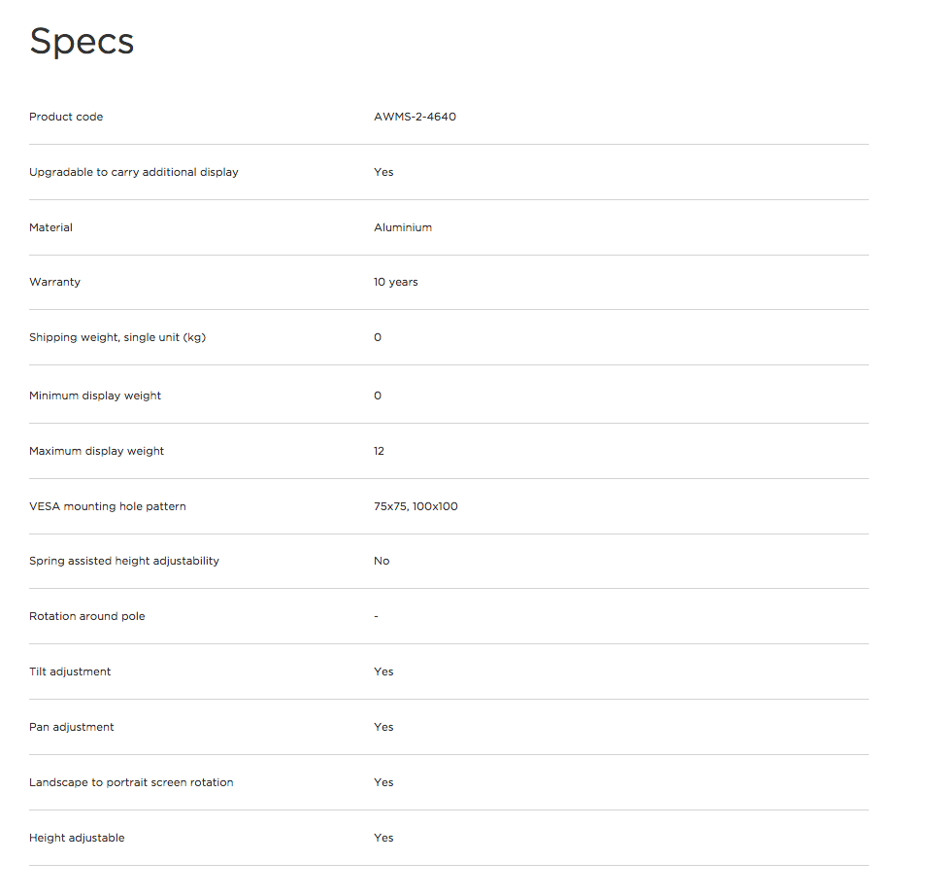Click the Material label
This screenshot has height=896, width=932.
click(x=50, y=227)
